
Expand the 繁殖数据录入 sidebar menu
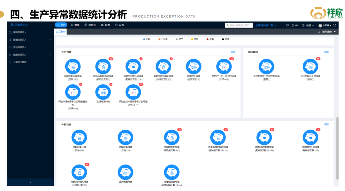coord(30,40)
